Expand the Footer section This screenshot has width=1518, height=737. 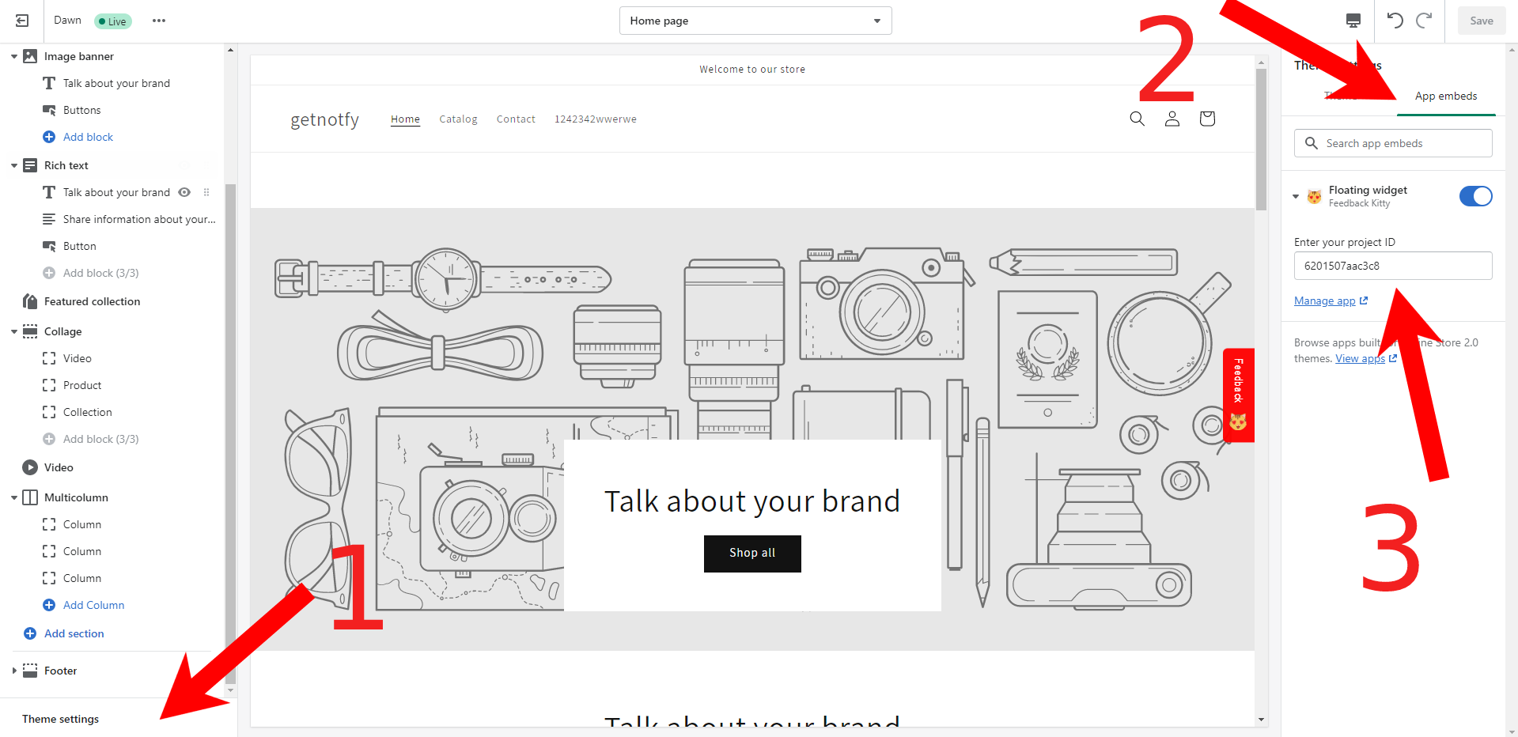coord(14,671)
